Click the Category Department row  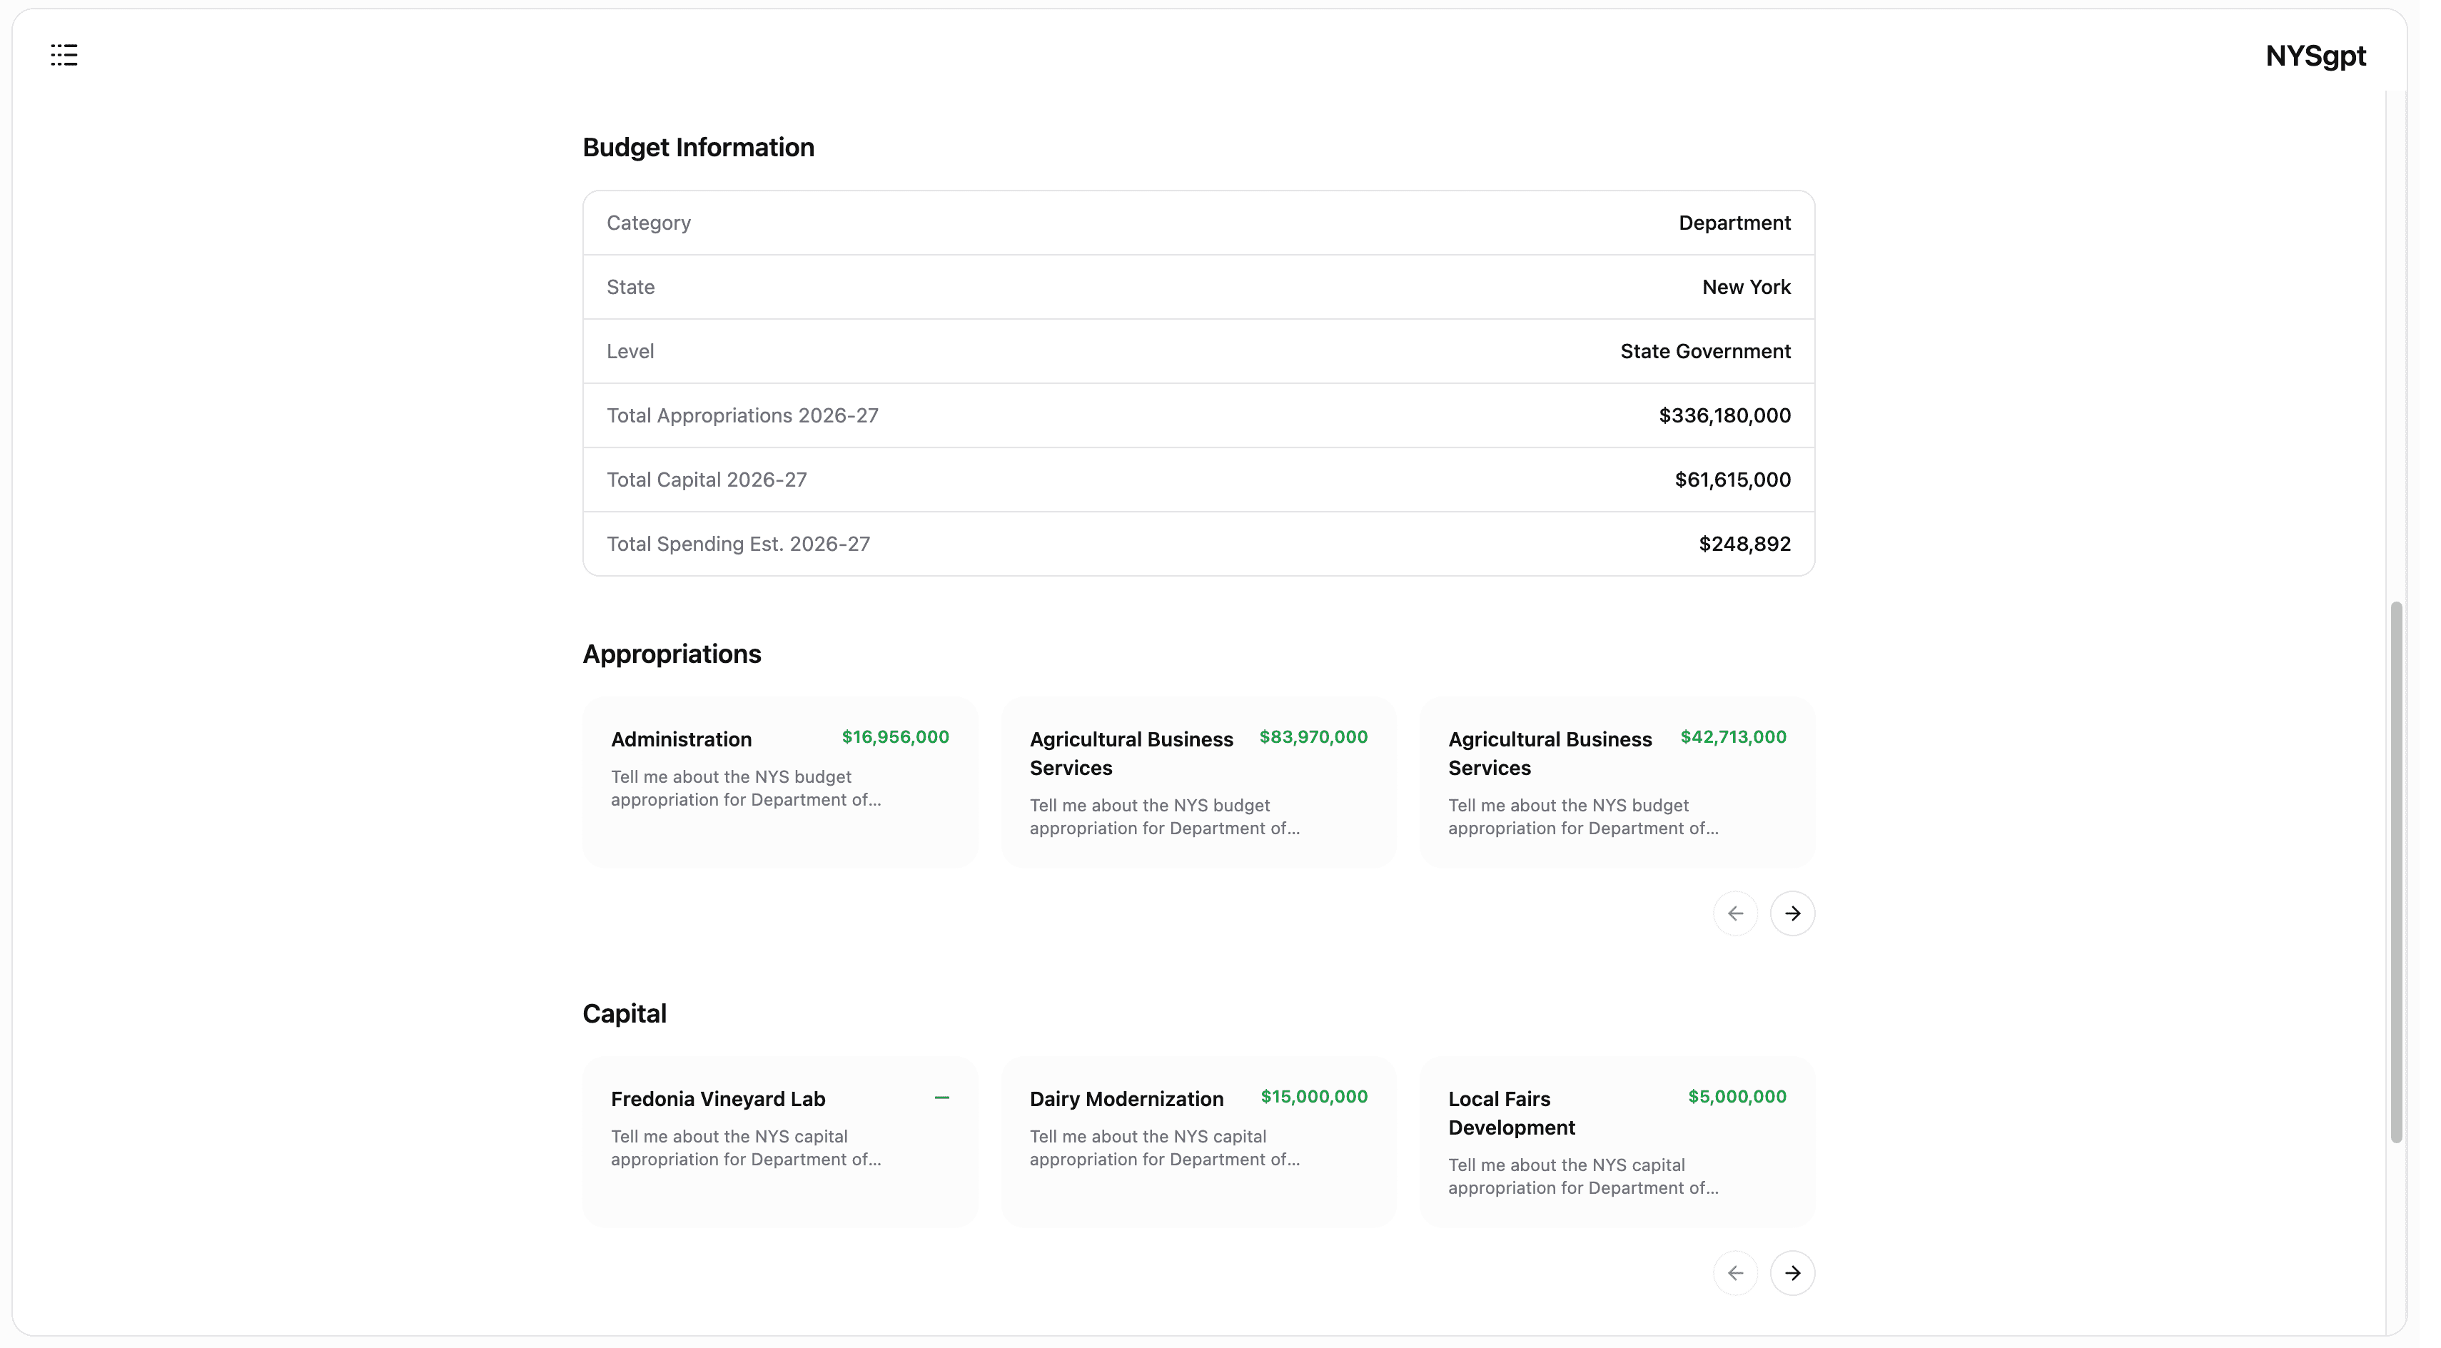click(x=1198, y=222)
